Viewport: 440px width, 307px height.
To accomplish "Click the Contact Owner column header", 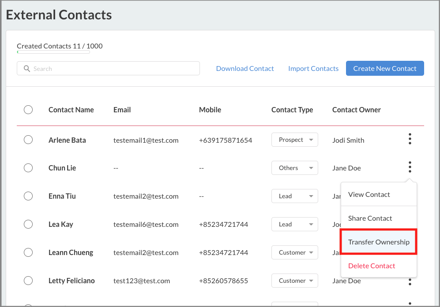I will (357, 110).
